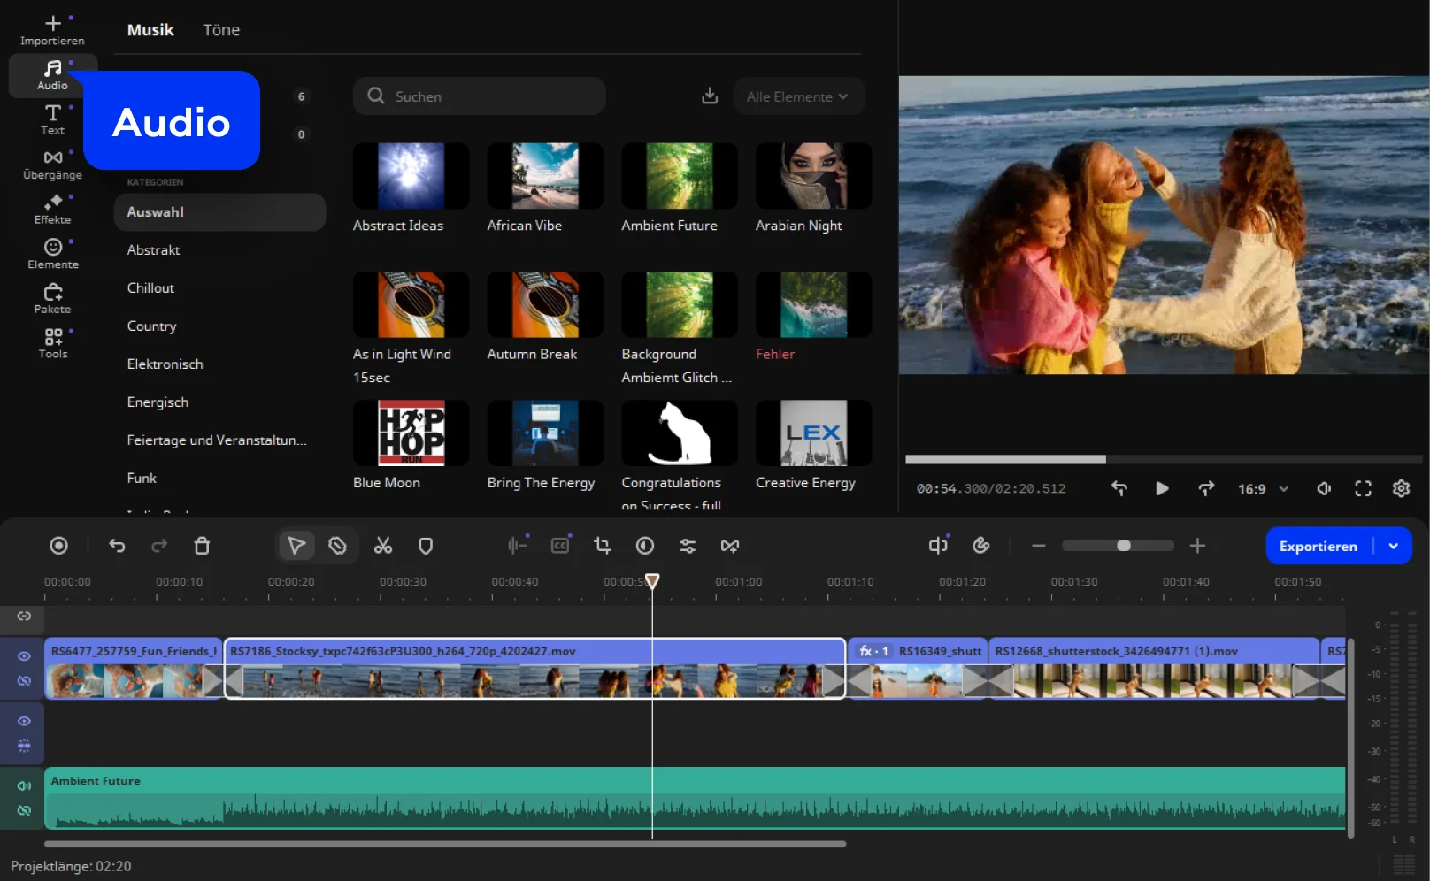
Task: Switch to the Töne tab
Action: [221, 30]
